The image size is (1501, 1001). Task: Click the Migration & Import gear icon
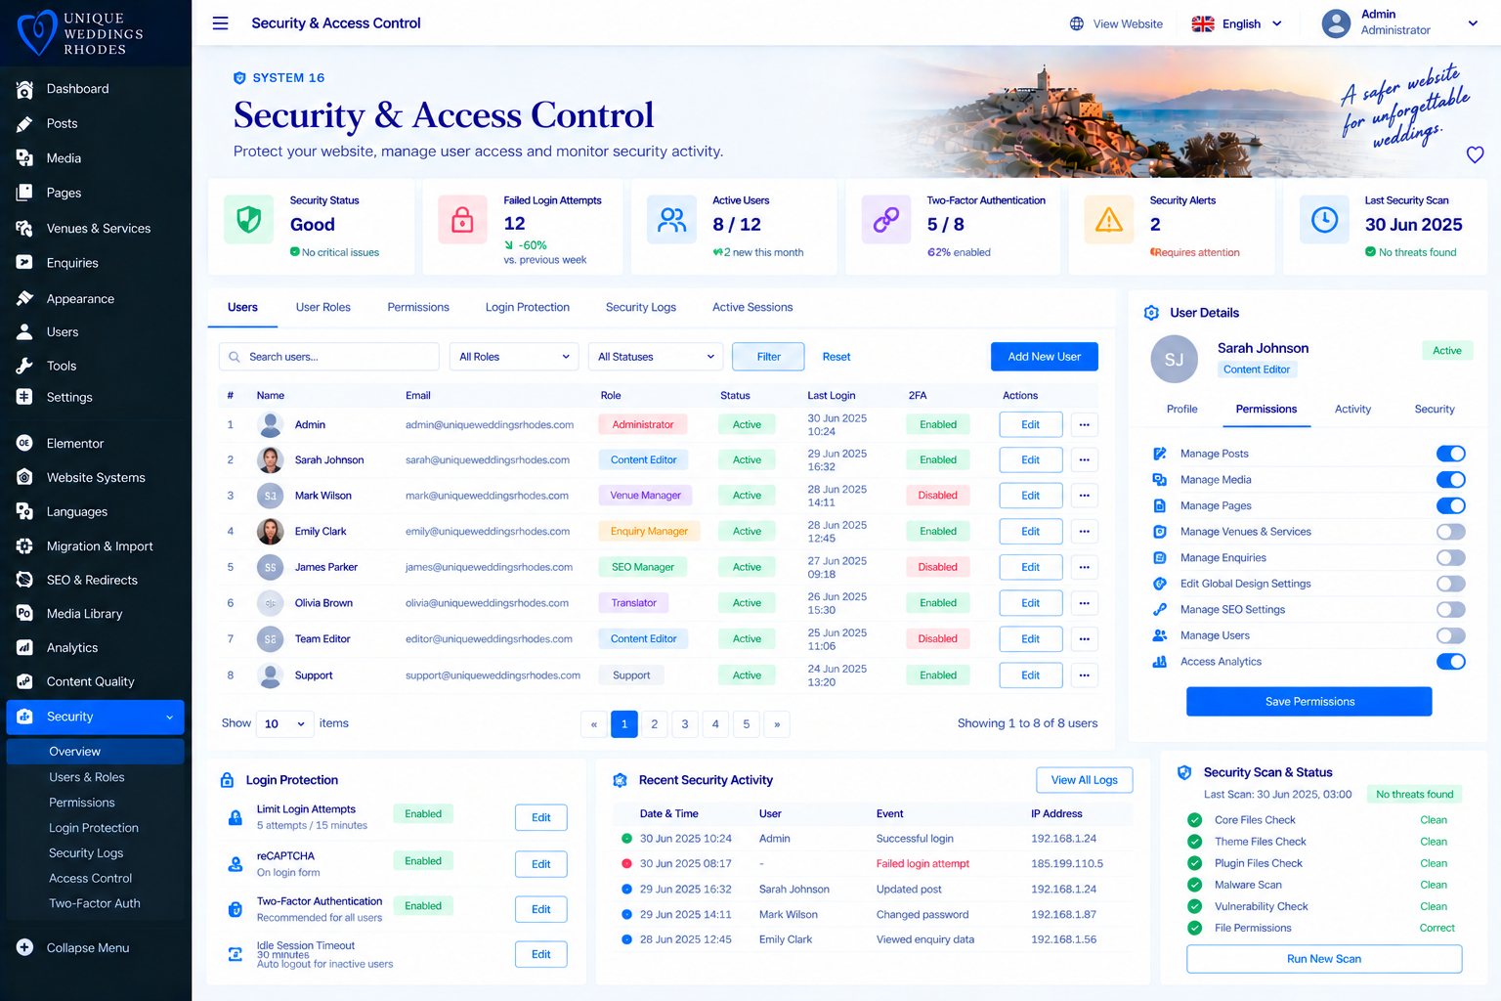pos(24,546)
